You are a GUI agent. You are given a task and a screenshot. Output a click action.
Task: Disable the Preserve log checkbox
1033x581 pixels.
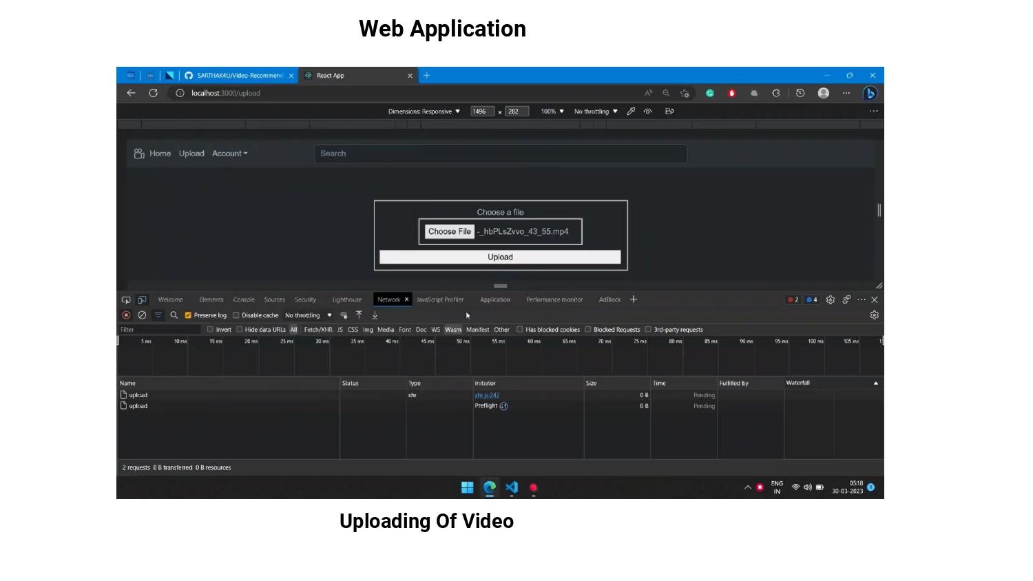pos(188,315)
